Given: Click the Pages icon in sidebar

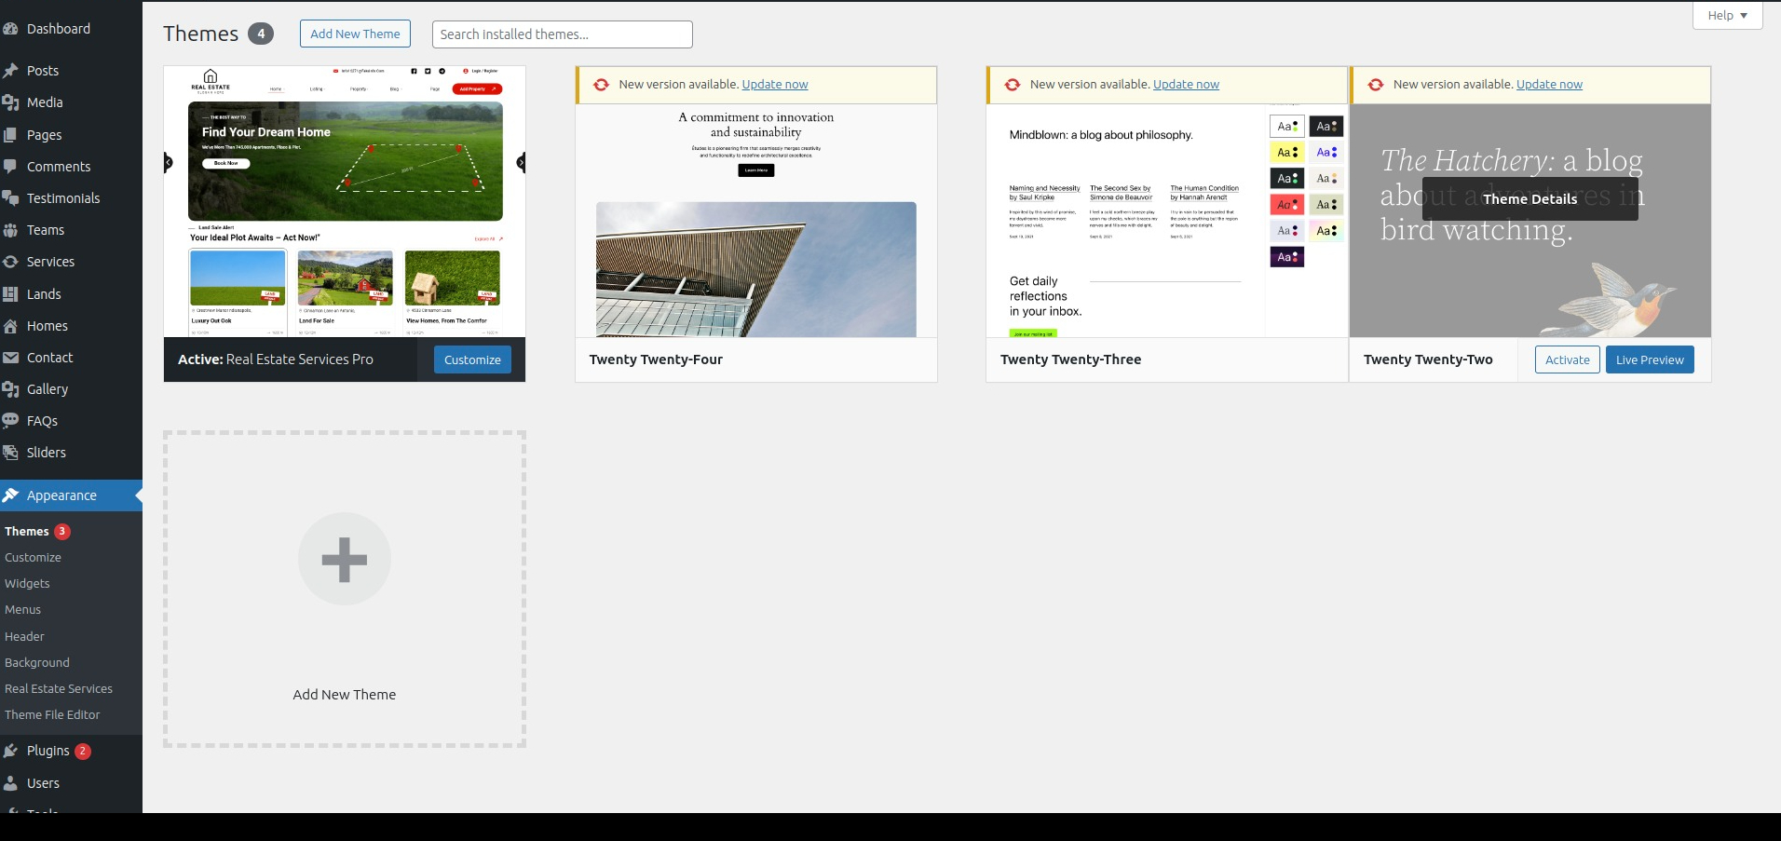Looking at the screenshot, I should tap(10, 135).
